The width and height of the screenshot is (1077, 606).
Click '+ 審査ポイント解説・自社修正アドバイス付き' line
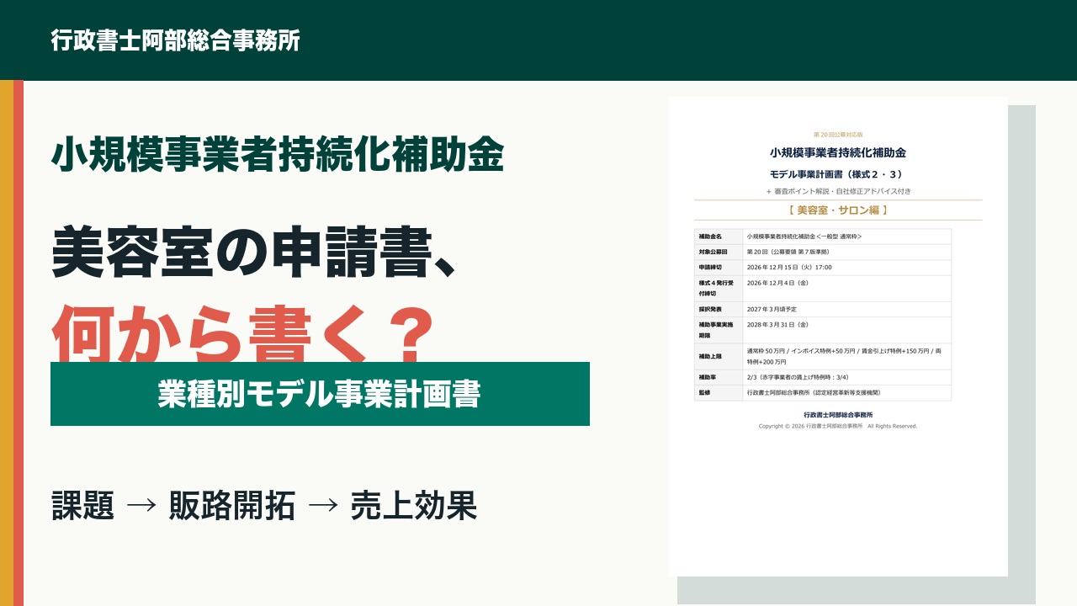click(x=838, y=191)
